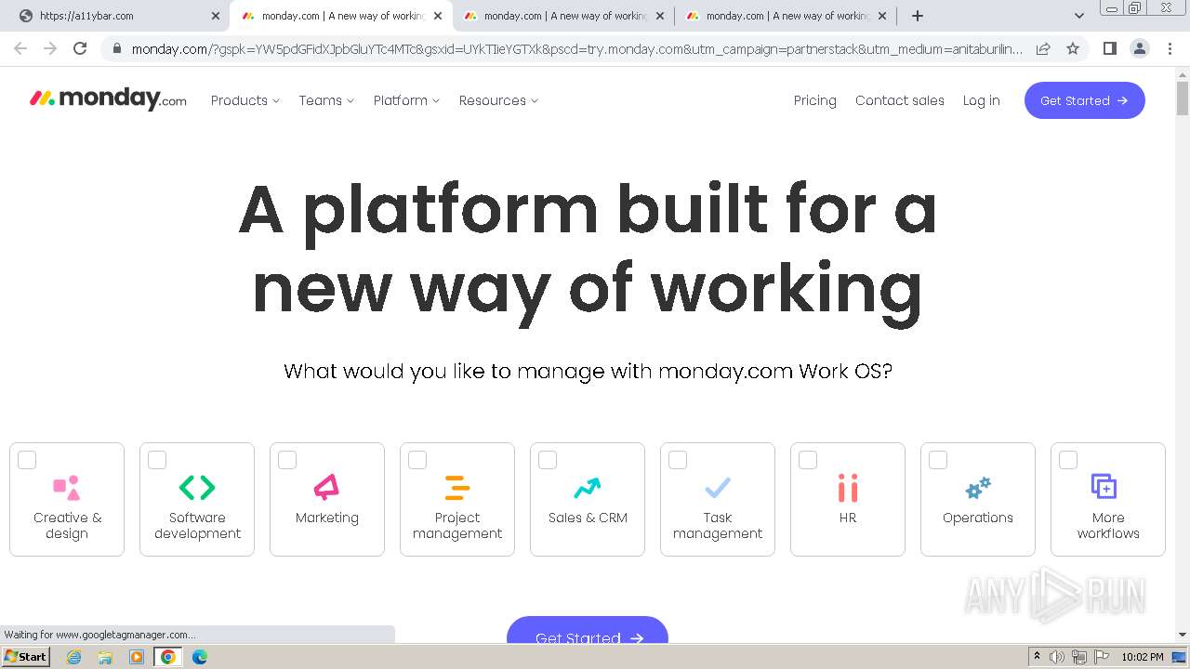Click the browser forward arrow
The width and height of the screenshot is (1190, 669).
[50, 48]
